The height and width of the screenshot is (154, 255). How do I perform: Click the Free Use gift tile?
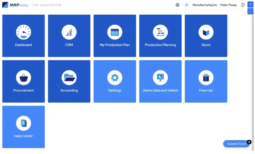coord(206,81)
